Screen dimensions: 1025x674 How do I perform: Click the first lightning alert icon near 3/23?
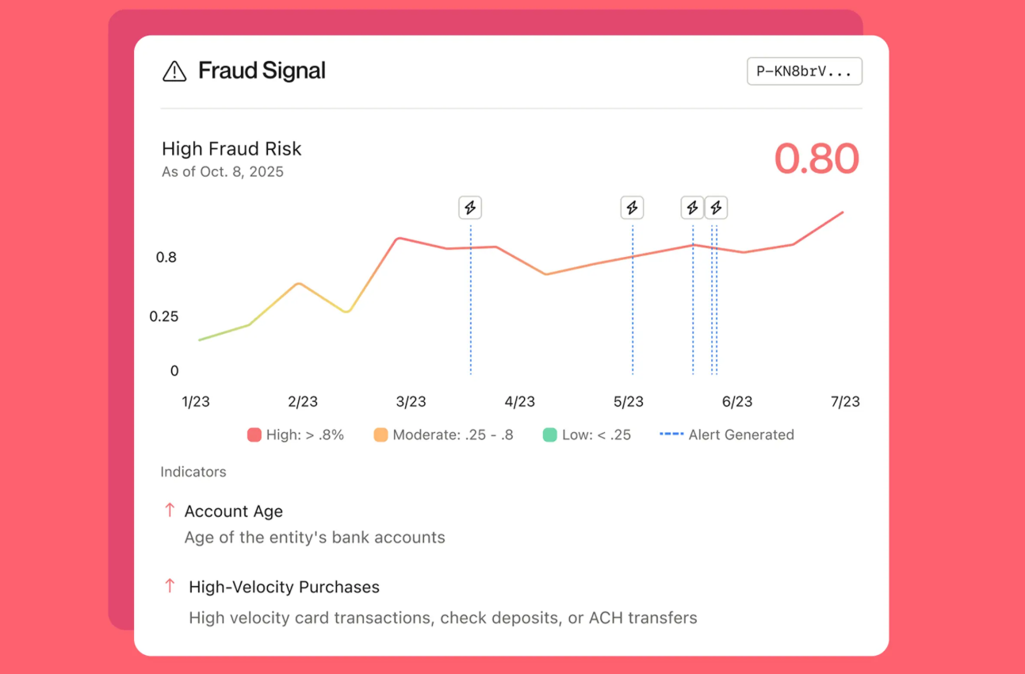470,208
